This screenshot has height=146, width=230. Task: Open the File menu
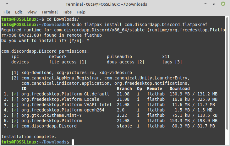pyautogui.click(x=7, y=12)
